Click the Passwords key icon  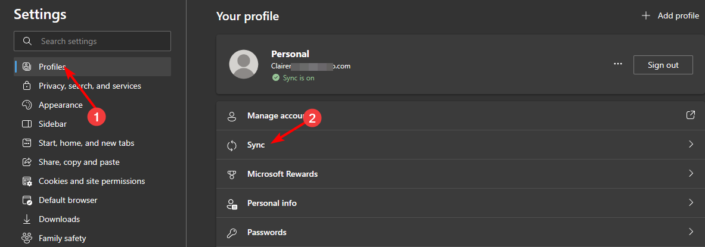(232, 233)
